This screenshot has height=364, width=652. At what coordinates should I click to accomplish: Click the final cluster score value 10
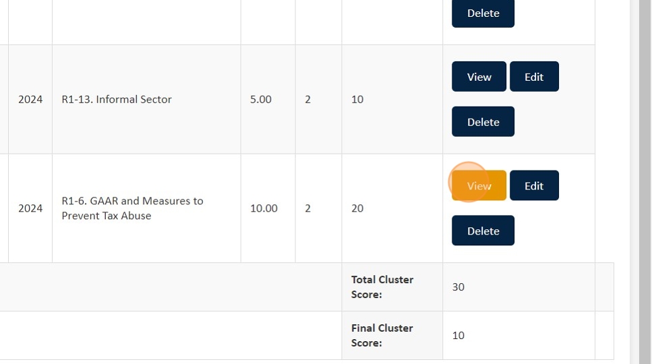click(458, 336)
